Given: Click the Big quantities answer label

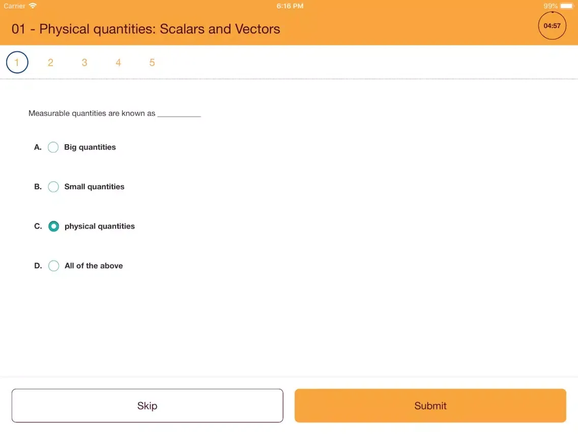Looking at the screenshot, I should point(90,147).
